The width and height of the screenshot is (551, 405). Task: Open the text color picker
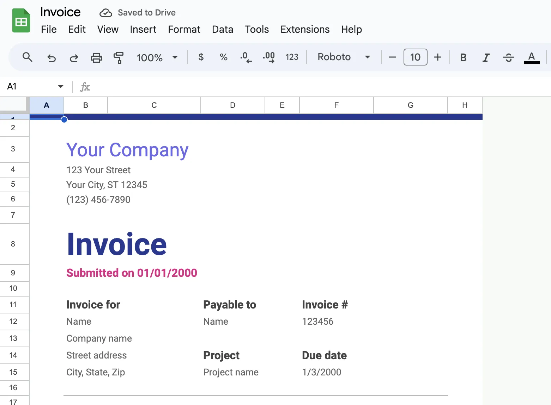532,57
